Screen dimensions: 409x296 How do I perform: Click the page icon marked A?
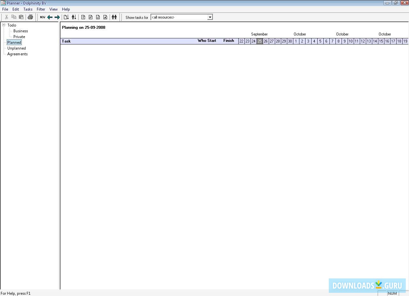click(105, 17)
